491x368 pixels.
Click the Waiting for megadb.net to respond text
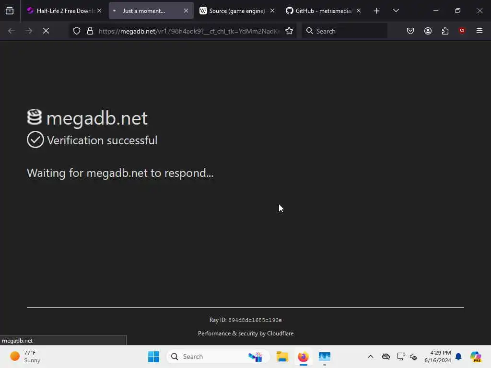(x=120, y=173)
